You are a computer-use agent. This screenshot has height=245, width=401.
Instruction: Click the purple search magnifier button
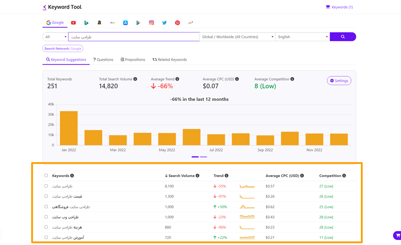coord(343,37)
